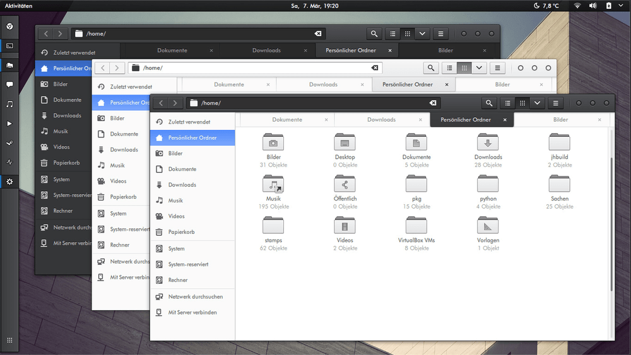The width and height of the screenshot is (631, 355).
Task: Click the volume icon in top bar
Action: coord(593,6)
